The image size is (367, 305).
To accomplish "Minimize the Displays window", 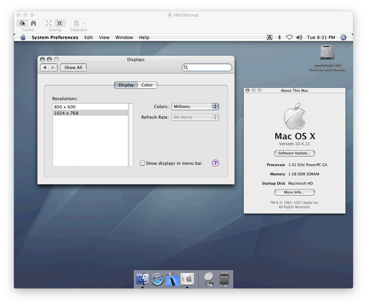I will coord(49,59).
